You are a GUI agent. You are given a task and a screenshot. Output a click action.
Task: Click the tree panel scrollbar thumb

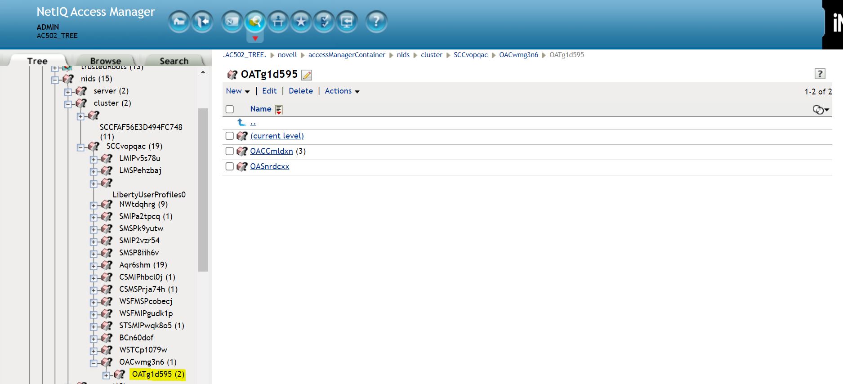coord(203,190)
